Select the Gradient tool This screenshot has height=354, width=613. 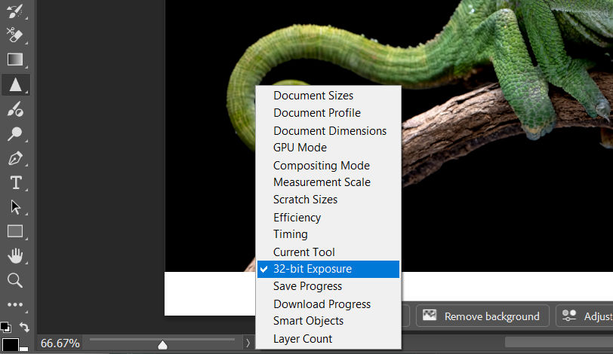pyautogui.click(x=15, y=60)
